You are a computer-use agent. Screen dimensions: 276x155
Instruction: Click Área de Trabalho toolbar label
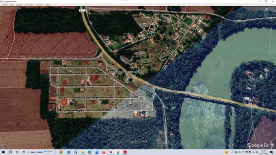tap(37, 152)
